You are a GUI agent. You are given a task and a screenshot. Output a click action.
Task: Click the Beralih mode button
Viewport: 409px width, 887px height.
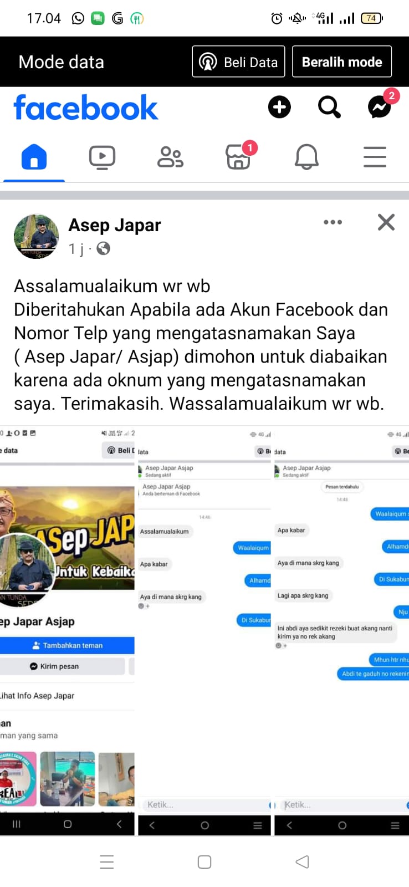(342, 62)
